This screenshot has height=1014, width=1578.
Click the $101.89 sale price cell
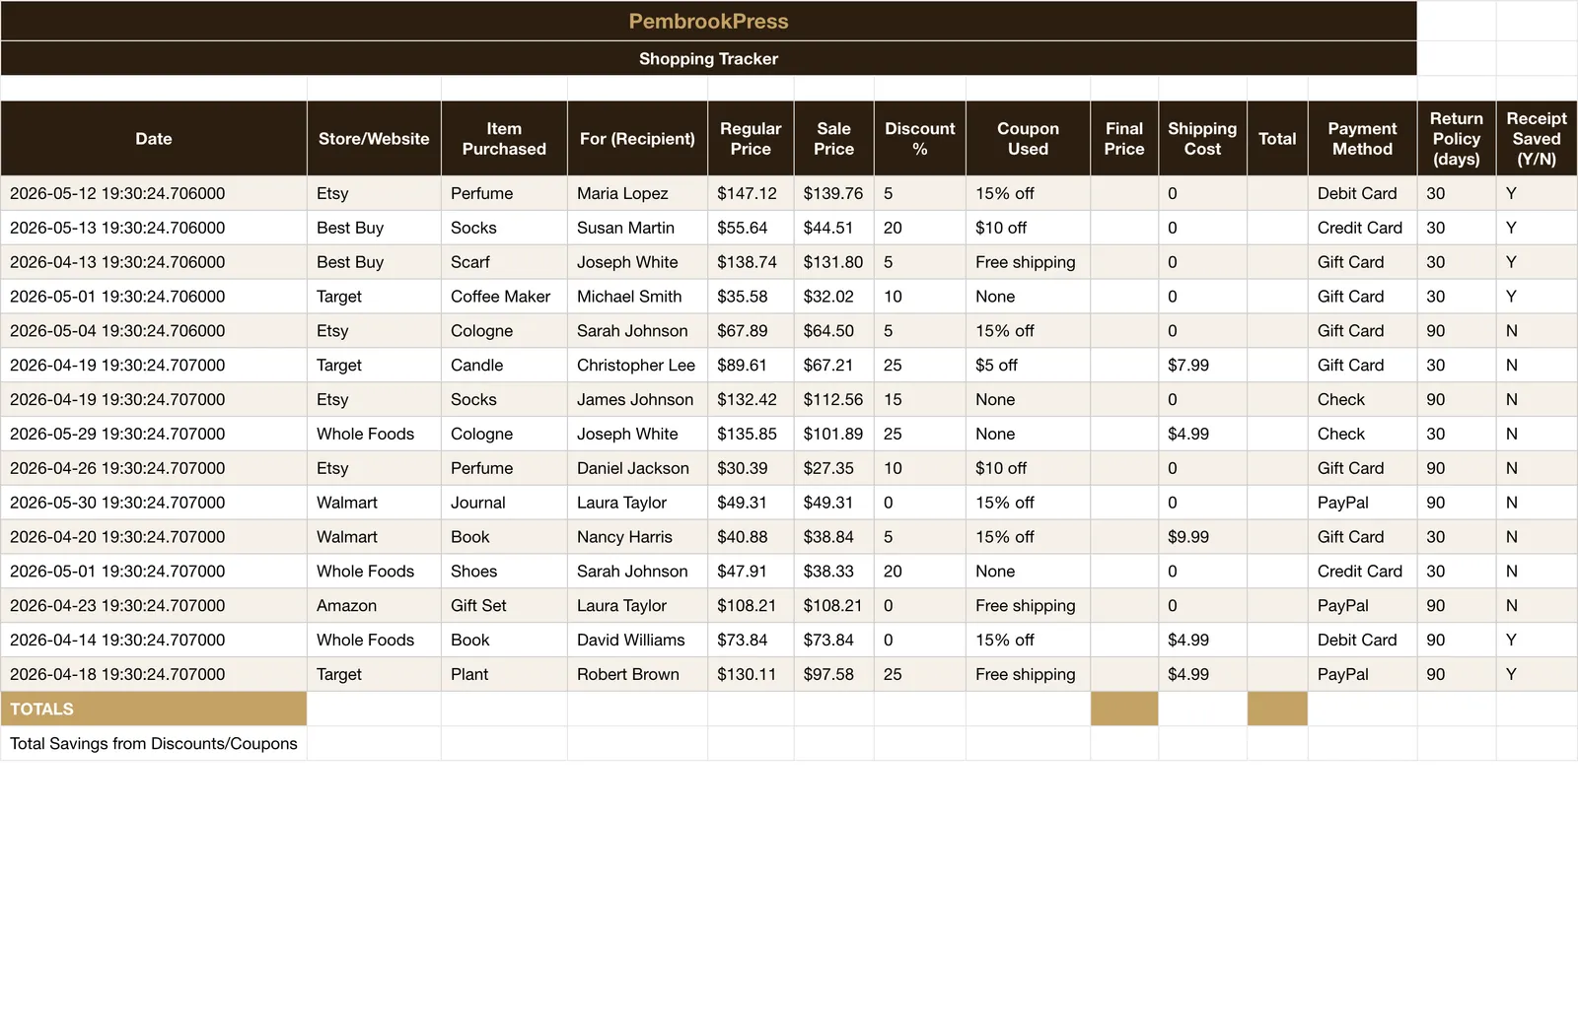click(x=833, y=434)
